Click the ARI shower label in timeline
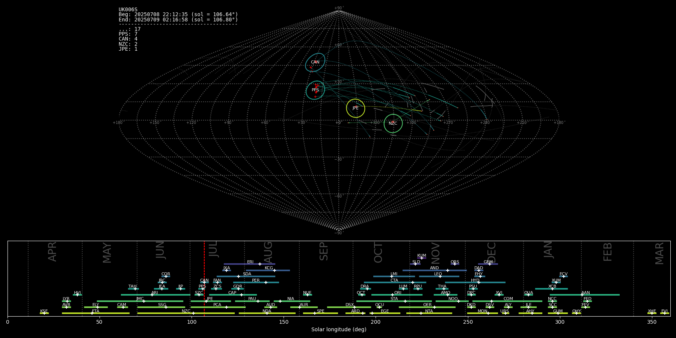The width and height of the screenshot is (676, 338). pyautogui.click(x=155, y=293)
